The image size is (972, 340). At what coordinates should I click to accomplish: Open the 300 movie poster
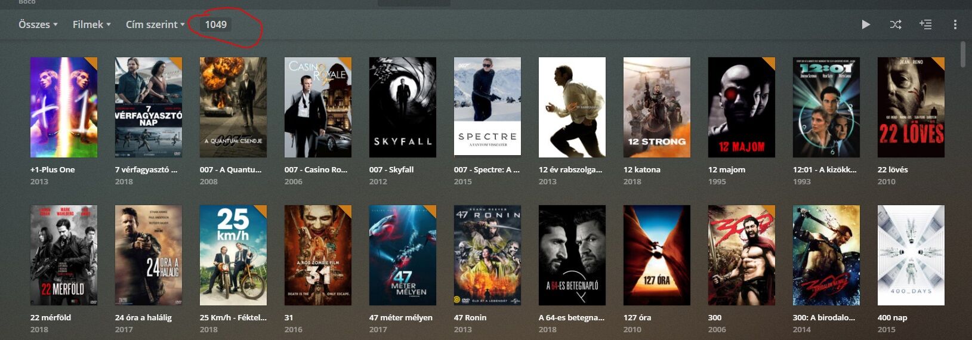[x=742, y=255]
